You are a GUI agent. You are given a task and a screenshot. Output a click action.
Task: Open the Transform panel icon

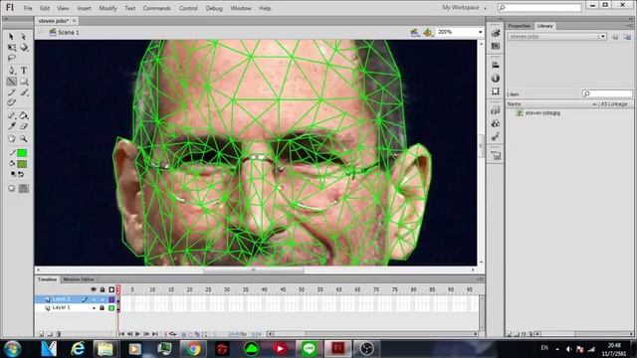click(496, 91)
